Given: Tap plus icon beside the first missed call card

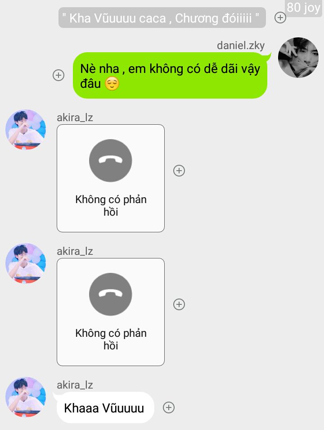Looking at the screenshot, I should (x=179, y=171).
